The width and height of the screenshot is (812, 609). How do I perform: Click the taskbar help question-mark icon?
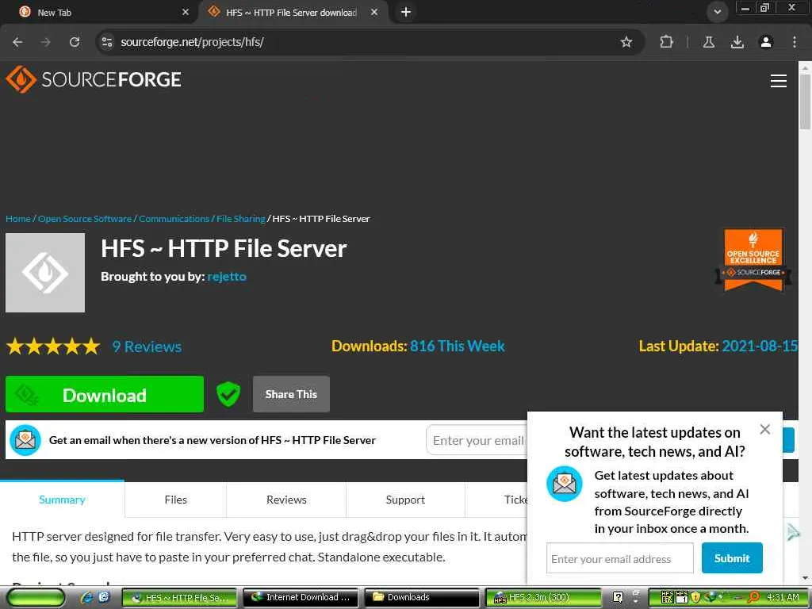(618, 598)
